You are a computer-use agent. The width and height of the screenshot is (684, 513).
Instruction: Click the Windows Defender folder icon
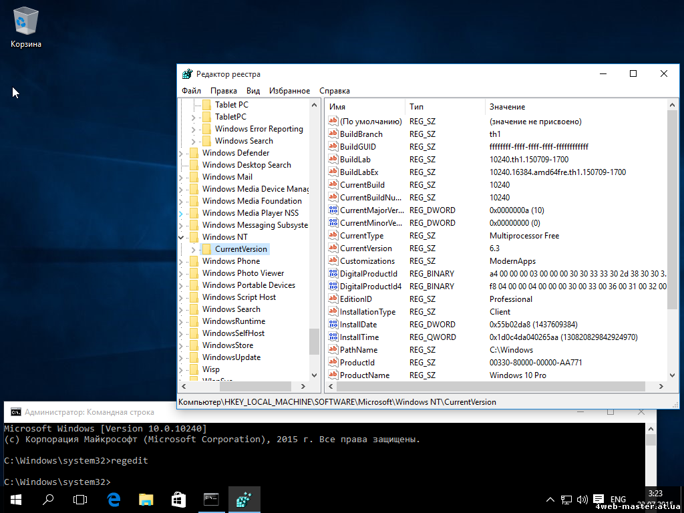tap(194, 153)
